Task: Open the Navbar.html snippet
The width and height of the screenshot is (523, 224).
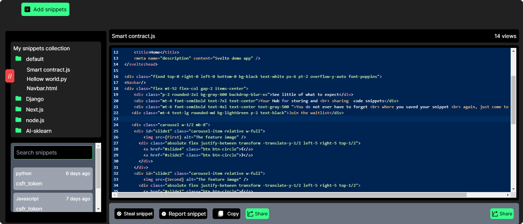Action: tap(42, 89)
